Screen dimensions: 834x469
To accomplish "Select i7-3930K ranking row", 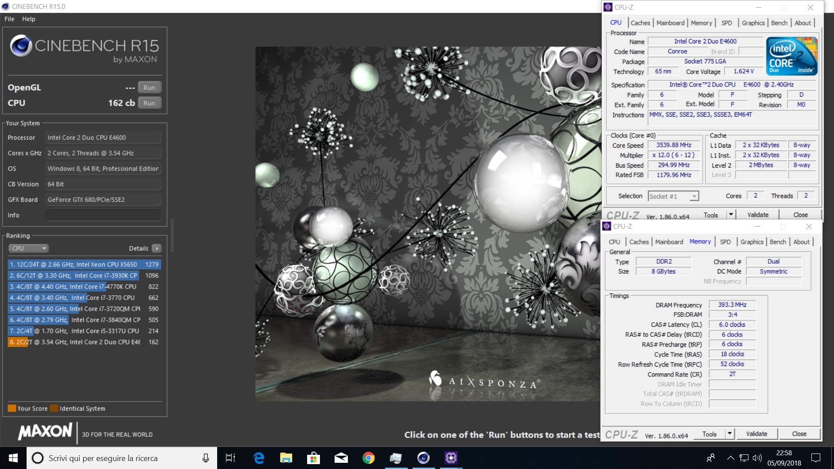I will (x=84, y=275).
